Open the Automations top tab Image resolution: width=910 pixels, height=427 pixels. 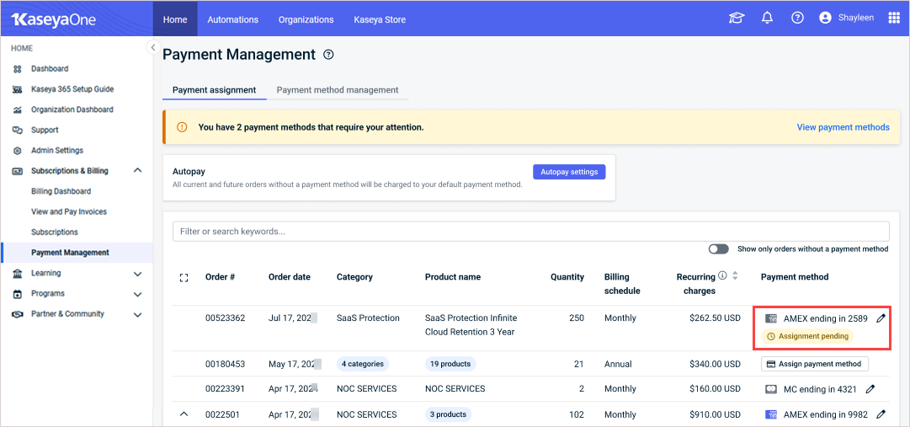232,19
